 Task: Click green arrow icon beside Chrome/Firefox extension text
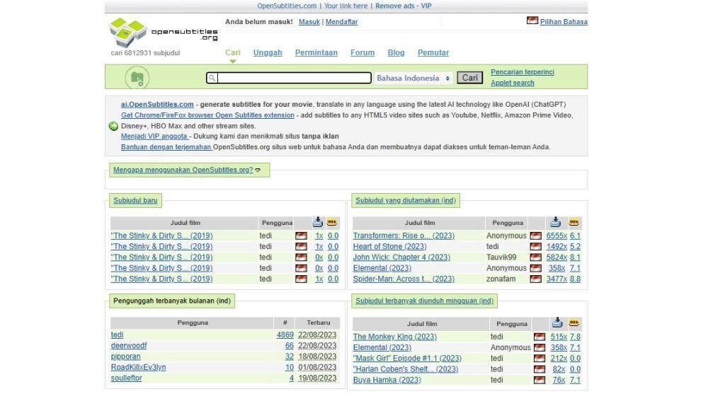point(114,126)
